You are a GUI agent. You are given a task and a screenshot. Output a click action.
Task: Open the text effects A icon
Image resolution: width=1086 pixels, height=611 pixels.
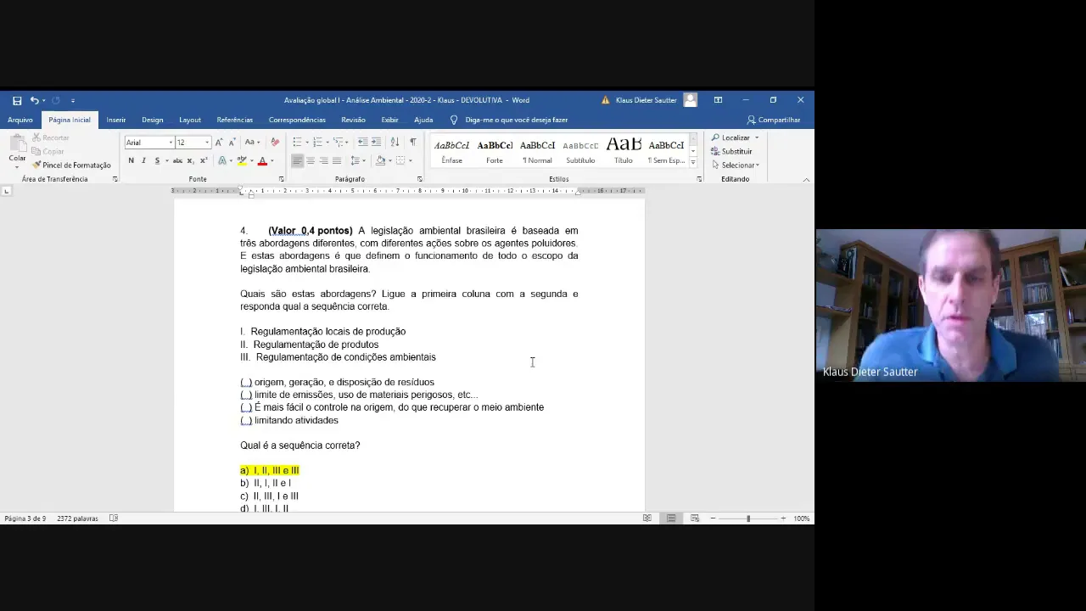[x=222, y=160]
